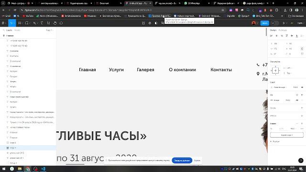Open move tools dropdown arrow
Screen dimensions: 306x172
(14, 23)
